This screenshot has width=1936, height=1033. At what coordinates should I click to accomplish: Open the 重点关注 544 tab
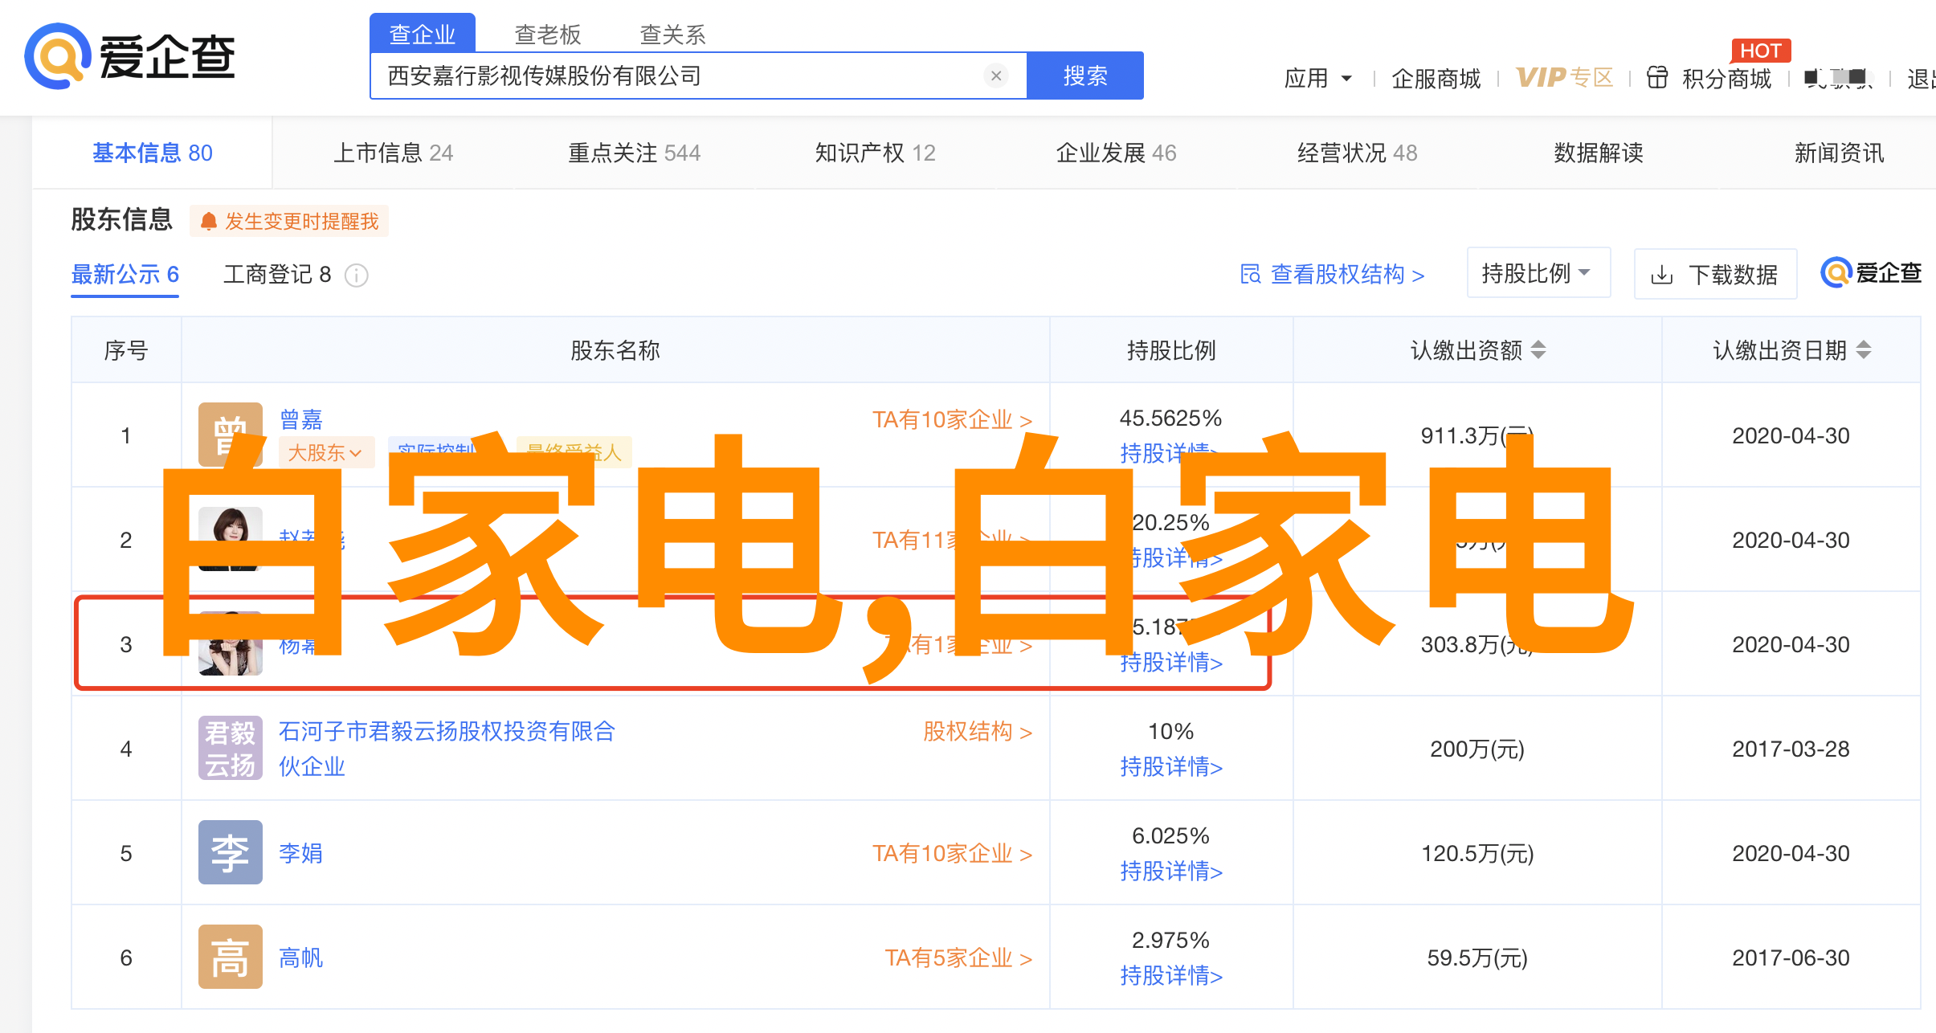pyautogui.click(x=635, y=153)
